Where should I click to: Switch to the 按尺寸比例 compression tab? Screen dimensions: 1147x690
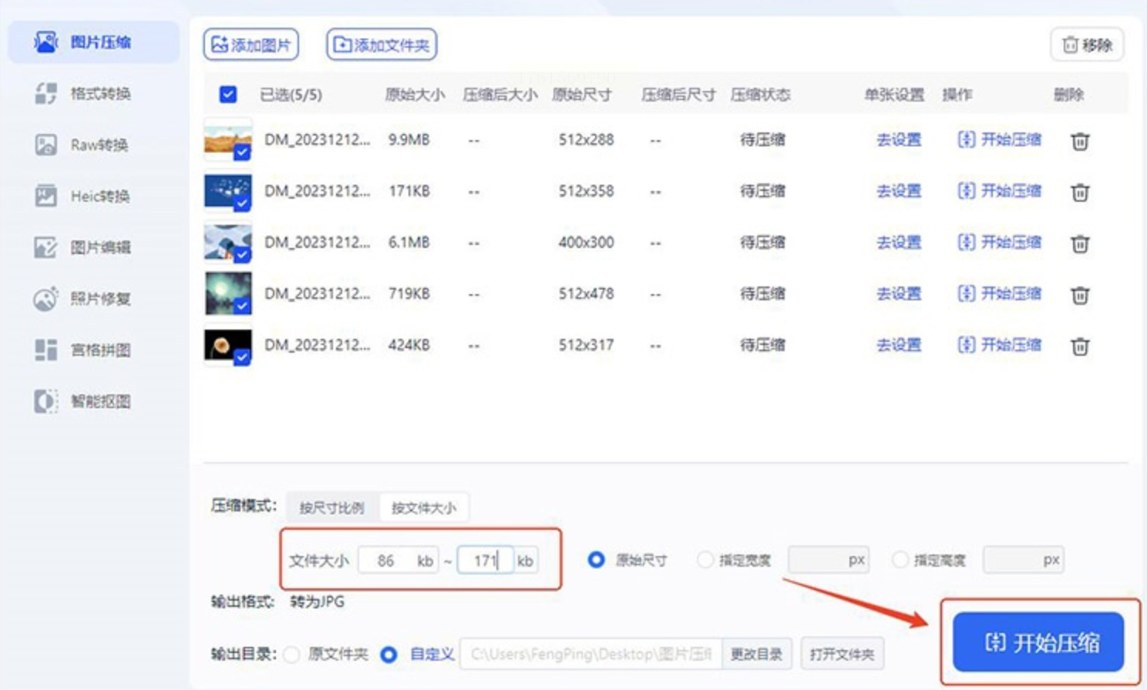click(x=331, y=507)
